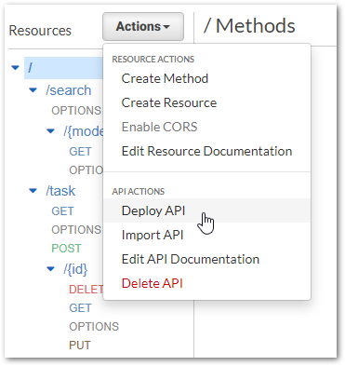This screenshot has height=366, width=345.
Task: Select the cut-off OPTIO method under /{mode
Action: 86,170
